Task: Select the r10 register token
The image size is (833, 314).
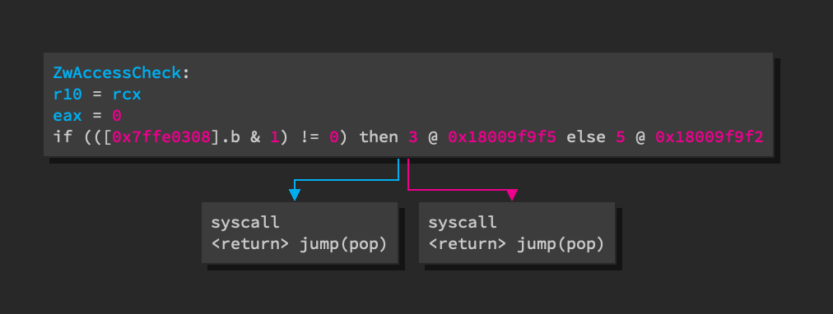Action: pos(67,95)
